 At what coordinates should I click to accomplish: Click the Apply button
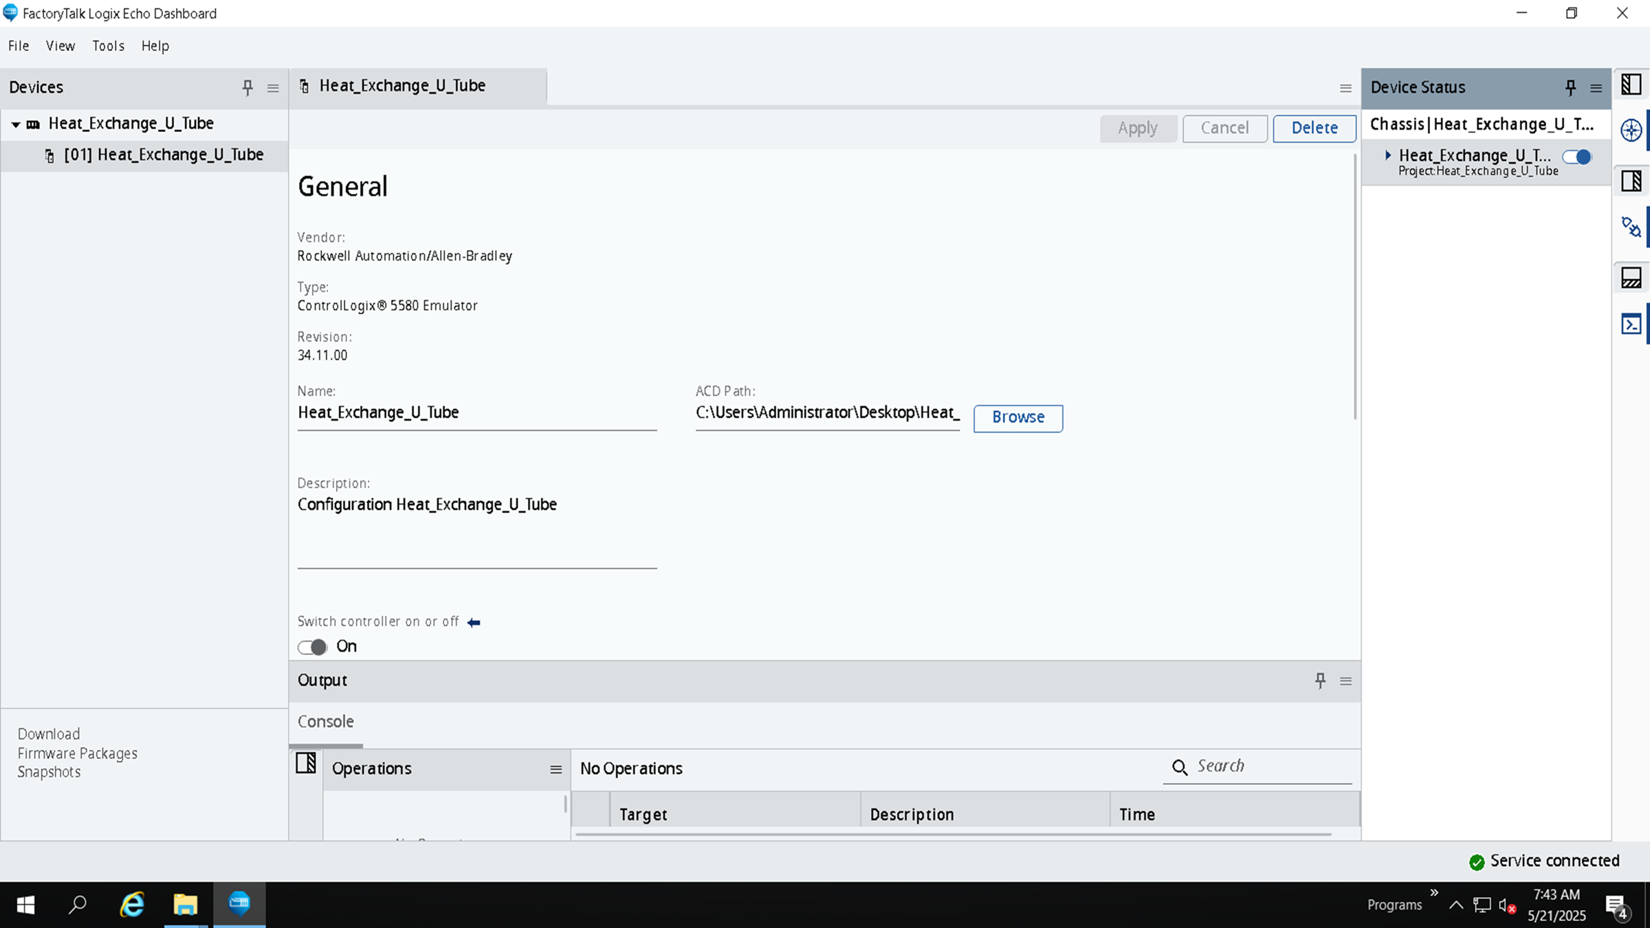pyautogui.click(x=1138, y=128)
